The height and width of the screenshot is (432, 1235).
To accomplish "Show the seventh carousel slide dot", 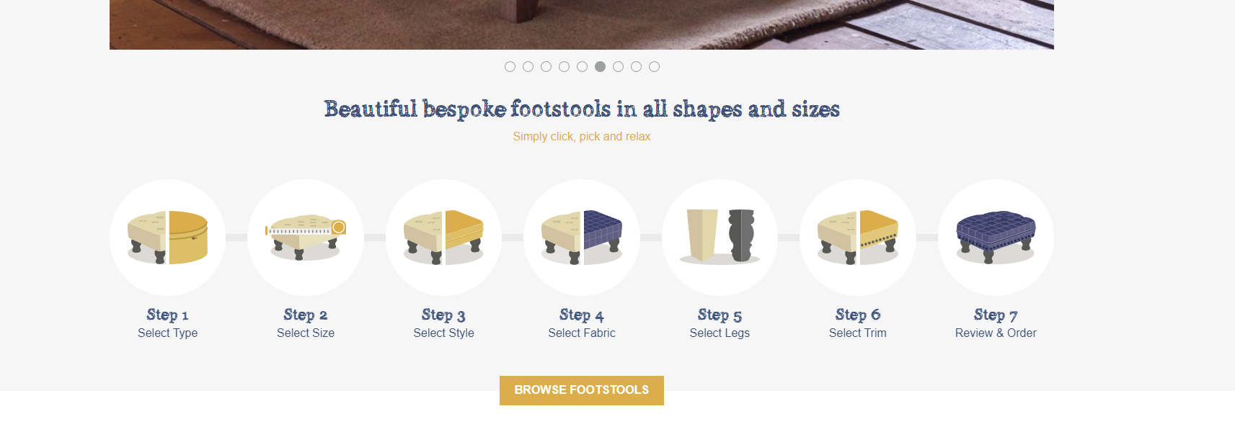I will pyautogui.click(x=618, y=67).
